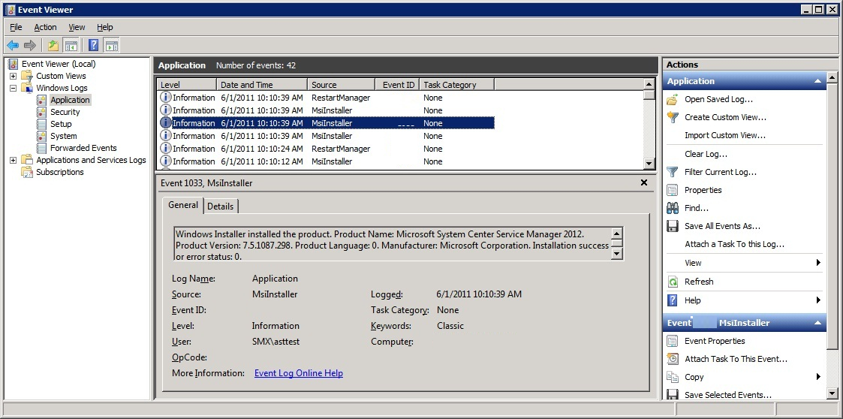Click Import Custom View... action

pyautogui.click(x=724, y=136)
